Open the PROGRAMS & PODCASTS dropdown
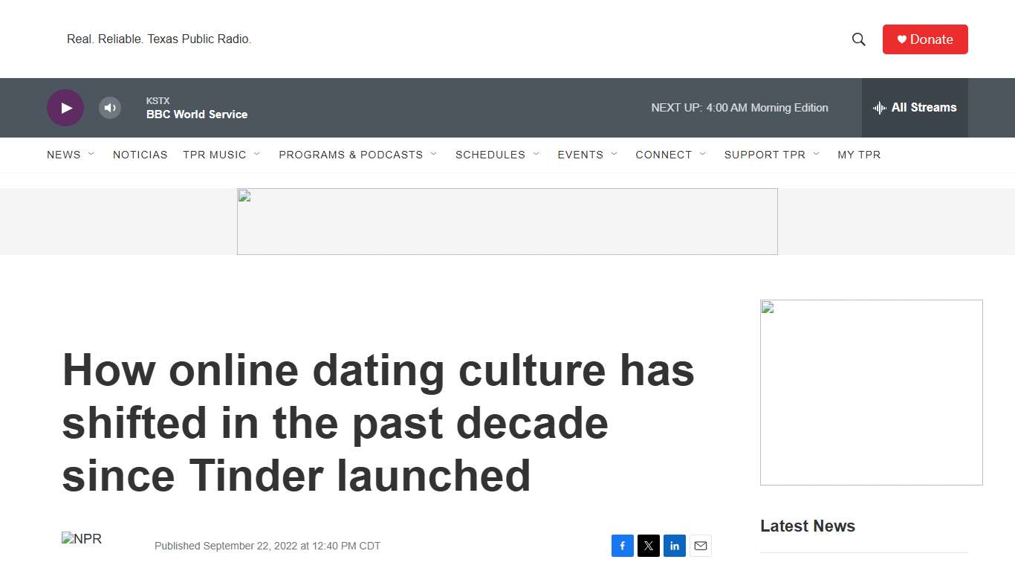This screenshot has height=571, width=1015. pos(434,155)
